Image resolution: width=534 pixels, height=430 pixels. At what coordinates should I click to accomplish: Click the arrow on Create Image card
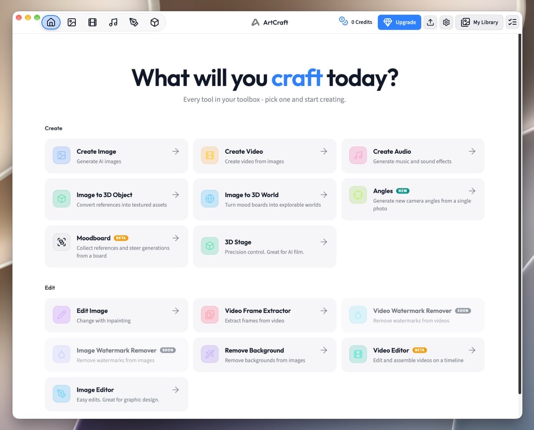(x=176, y=151)
